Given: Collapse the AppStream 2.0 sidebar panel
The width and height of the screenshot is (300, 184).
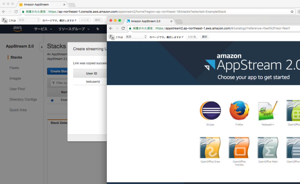Looking at the screenshot, I should click(42, 47).
